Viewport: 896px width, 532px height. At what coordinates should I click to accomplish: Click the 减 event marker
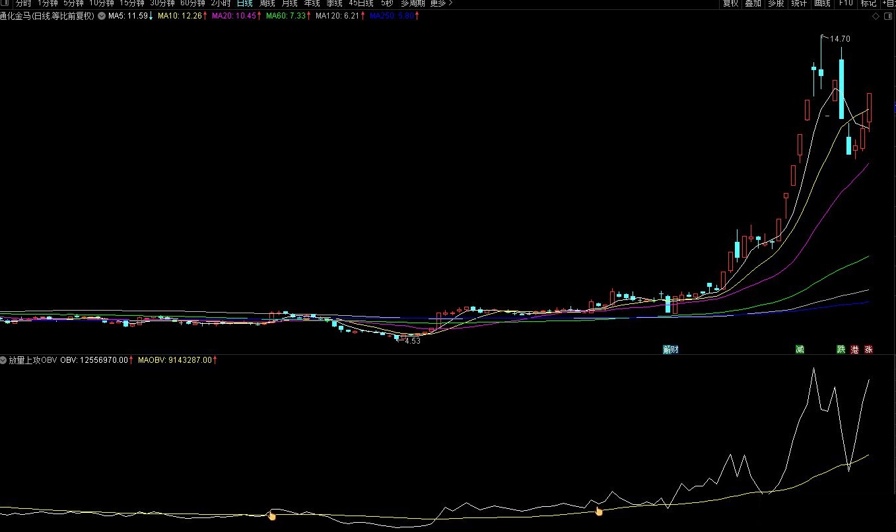point(800,350)
